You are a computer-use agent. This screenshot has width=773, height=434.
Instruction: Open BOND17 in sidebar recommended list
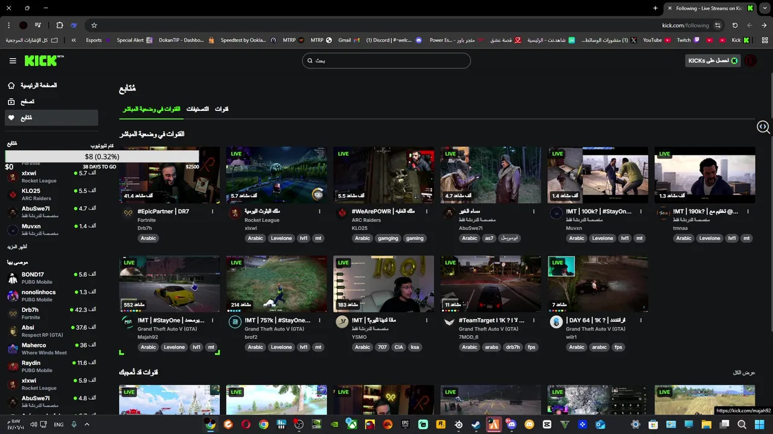51,278
